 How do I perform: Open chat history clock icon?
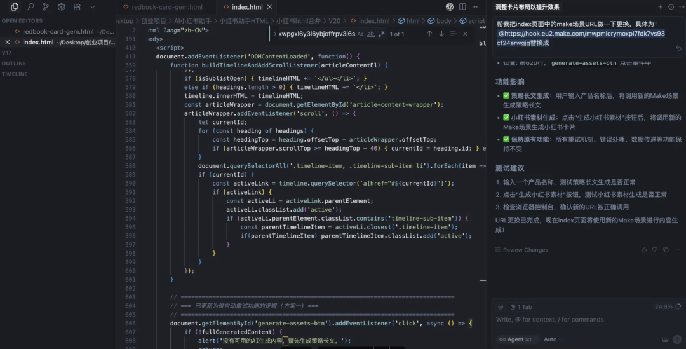(x=670, y=7)
